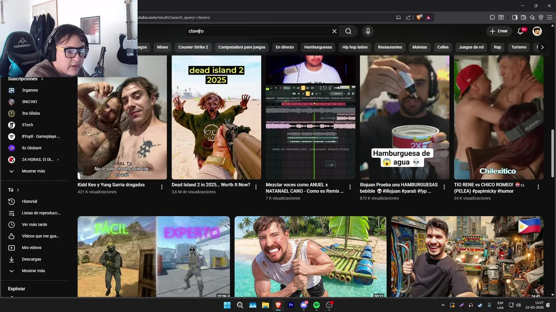Open options for TIO RENE vs CHICO ROMEO
Screen dimensions: 556x312
click(538, 187)
